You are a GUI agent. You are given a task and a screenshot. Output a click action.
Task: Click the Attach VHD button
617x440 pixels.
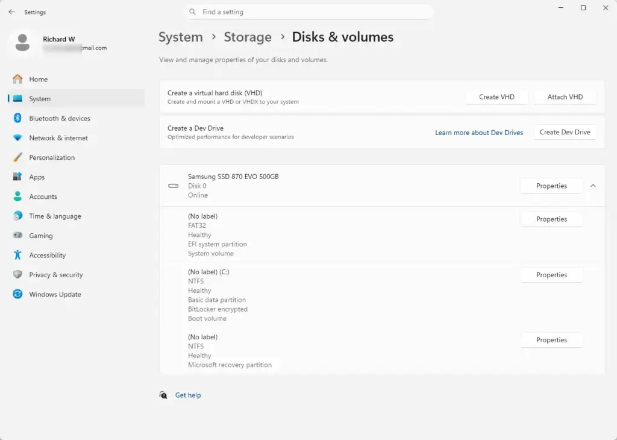click(565, 97)
